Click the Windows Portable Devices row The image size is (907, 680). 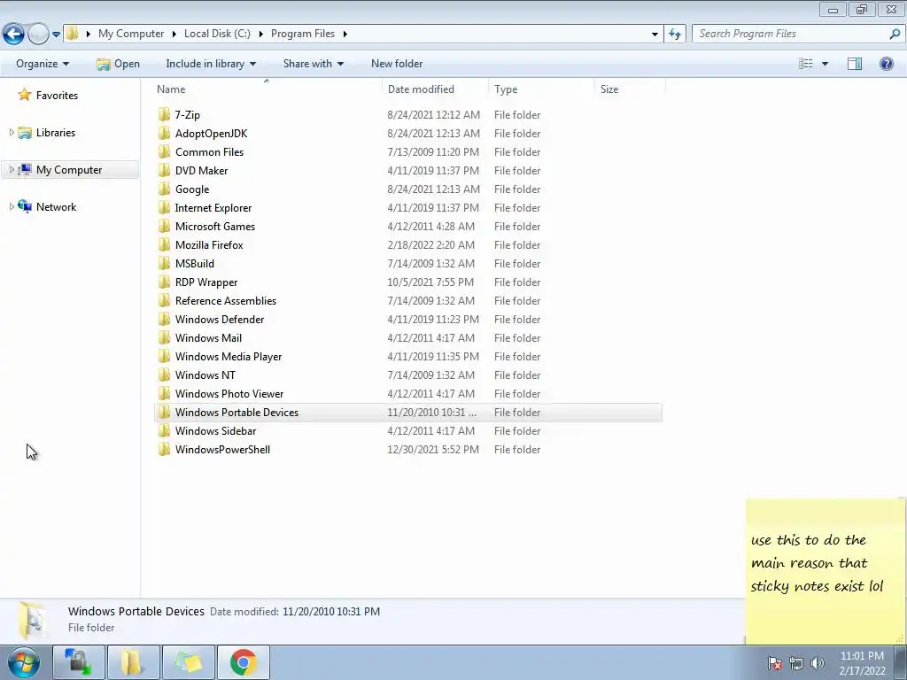(x=408, y=413)
